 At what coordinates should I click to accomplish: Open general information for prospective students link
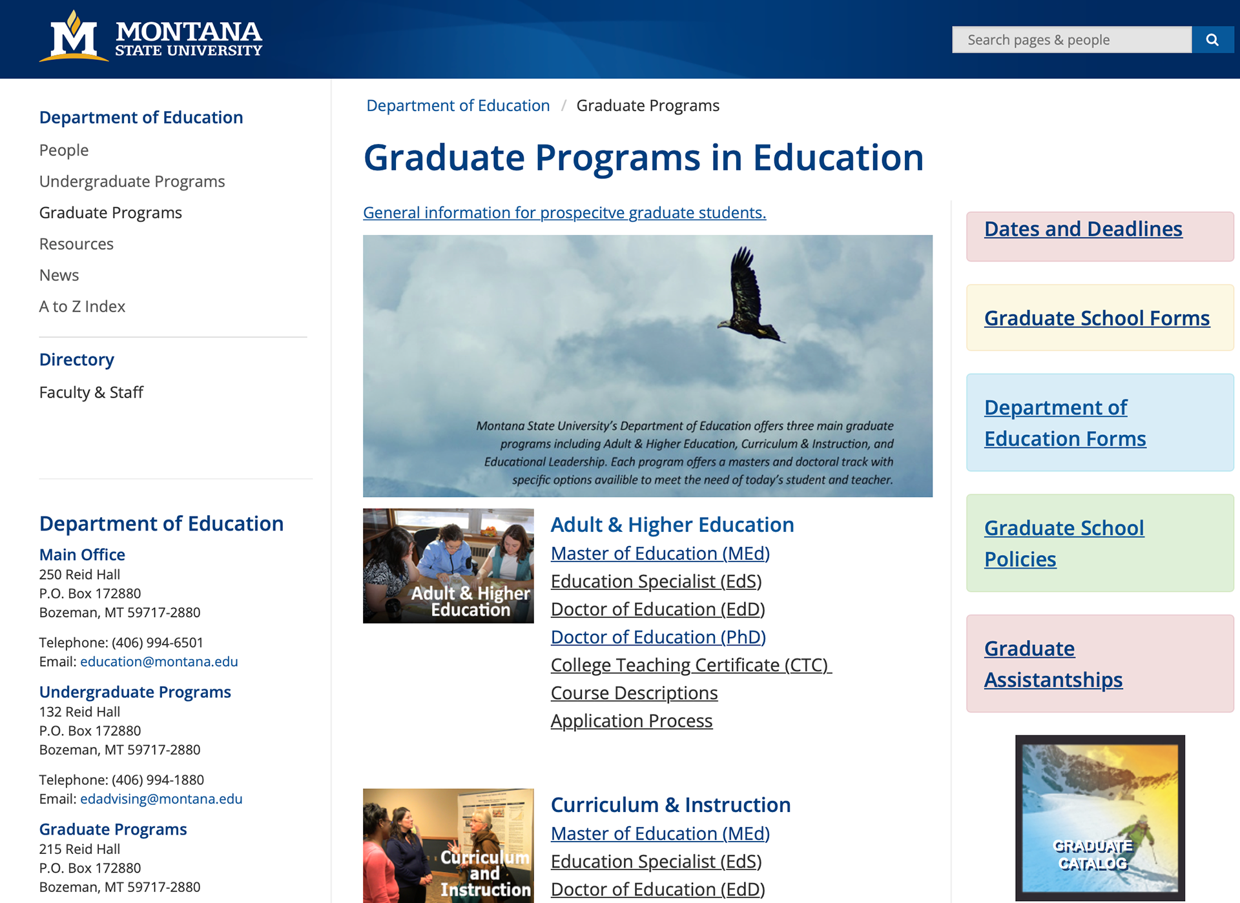click(564, 212)
